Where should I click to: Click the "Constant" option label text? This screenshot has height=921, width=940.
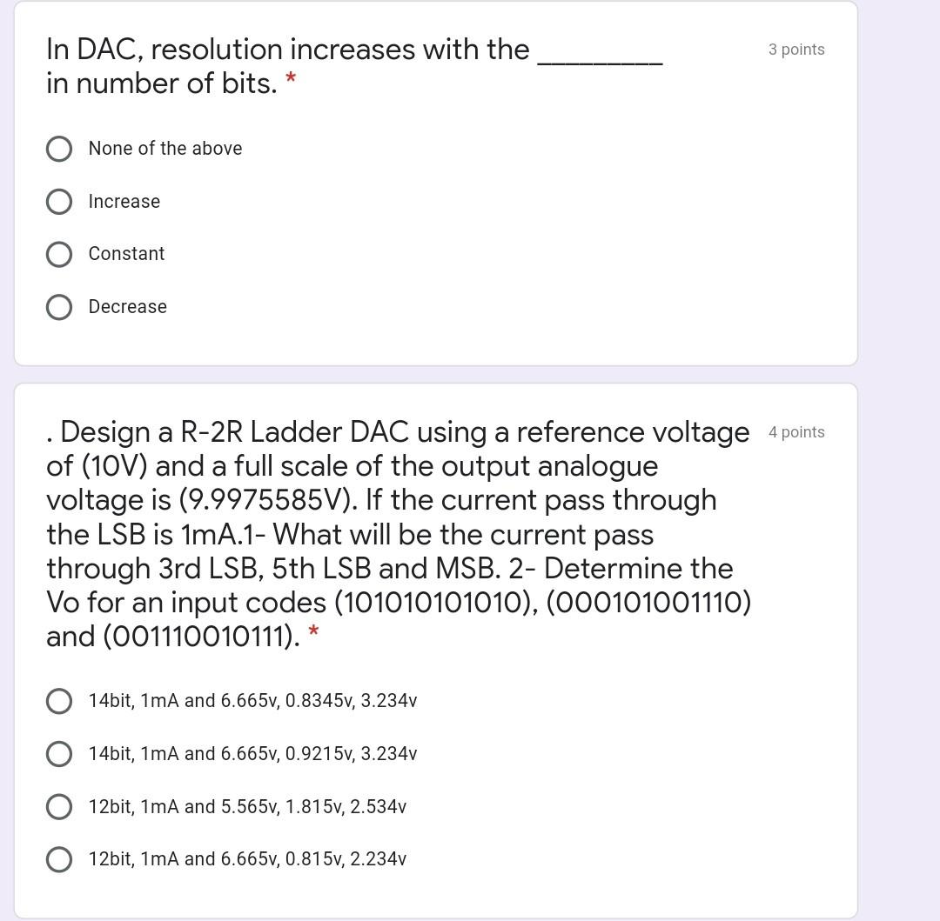click(x=126, y=254)
